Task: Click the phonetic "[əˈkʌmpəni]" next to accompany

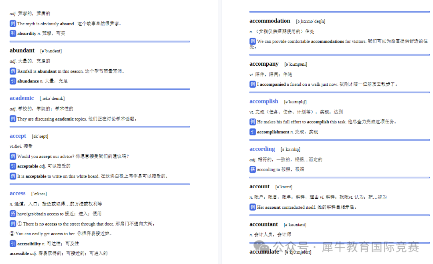Action: pos(295,64)
